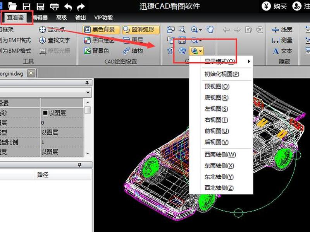This screenshot has width=310, height=232.
Task: Expand the zoom out dropdown arrow
Action: point(200,41)
